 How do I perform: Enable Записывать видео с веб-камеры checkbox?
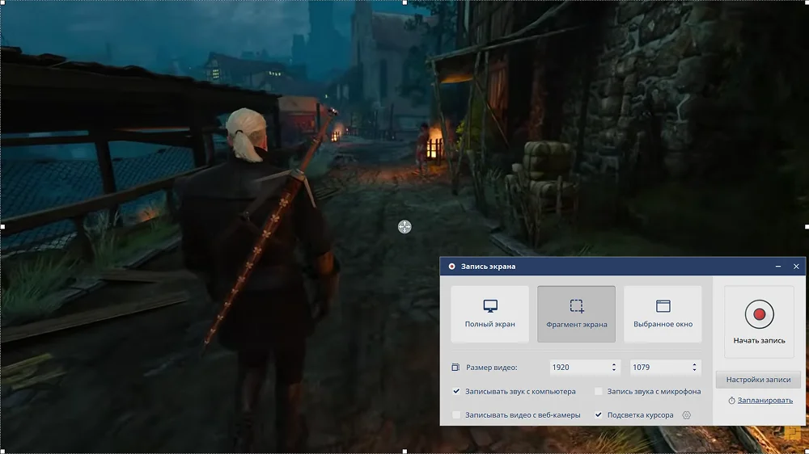456,415
